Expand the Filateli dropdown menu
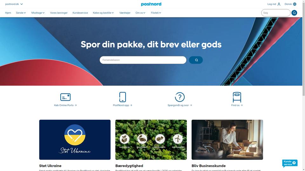The height and width of the screenshot is (171, 305). click(x=156, y=13)
